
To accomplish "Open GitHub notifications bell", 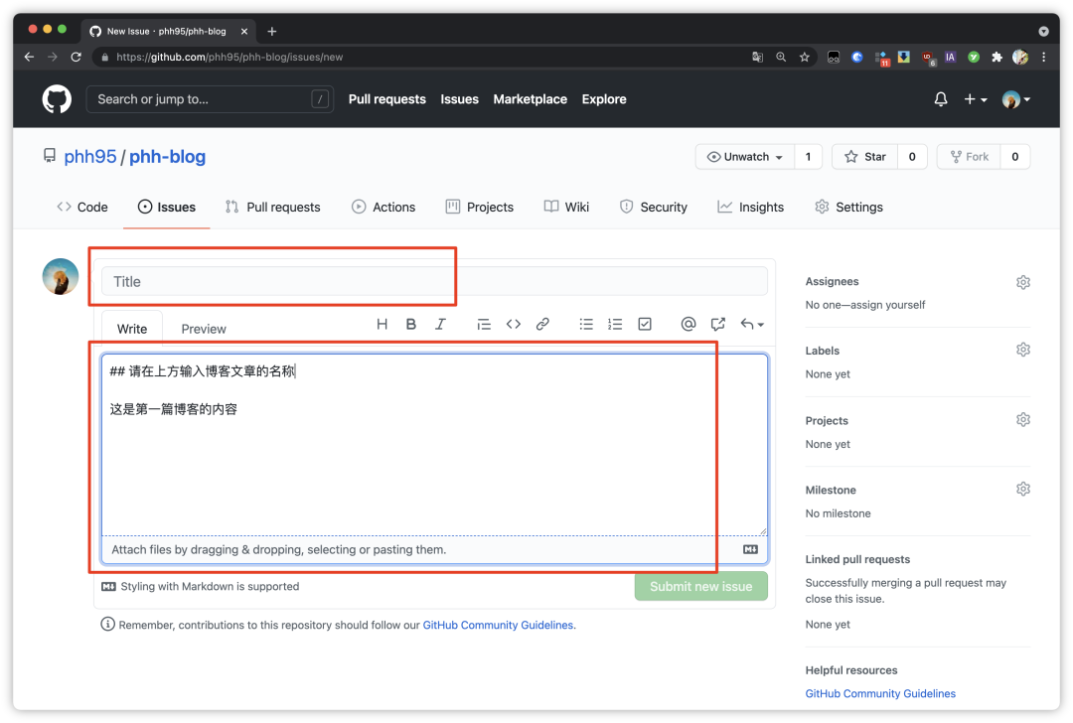I will (940, 99).
